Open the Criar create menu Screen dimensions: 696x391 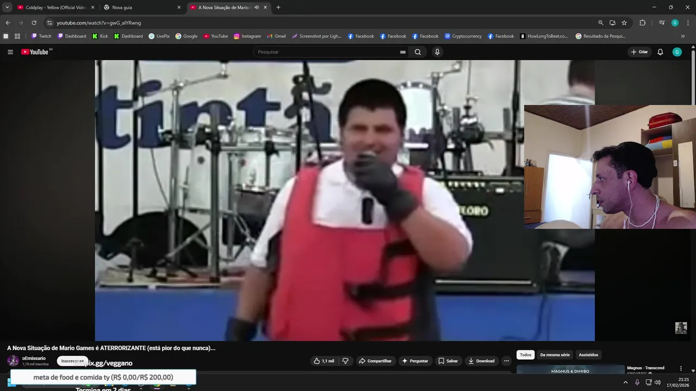tap(639, 52)
